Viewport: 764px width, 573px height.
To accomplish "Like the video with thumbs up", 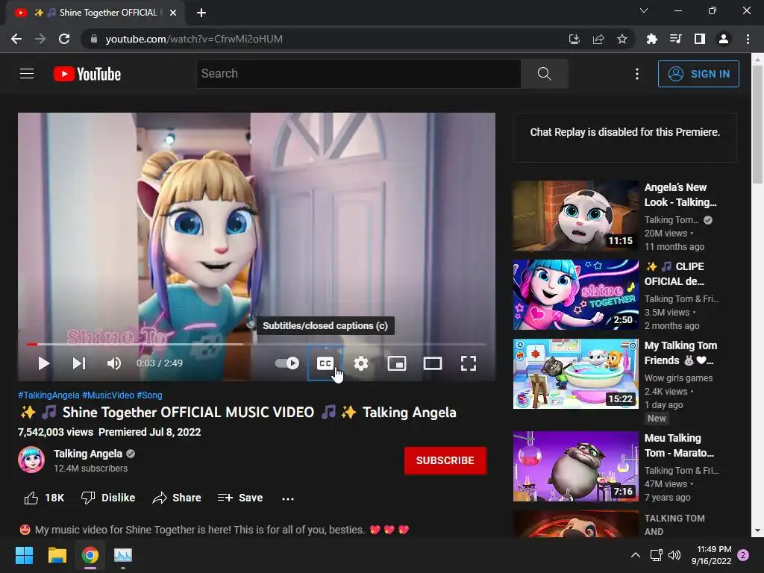I will tap(44, 498).
